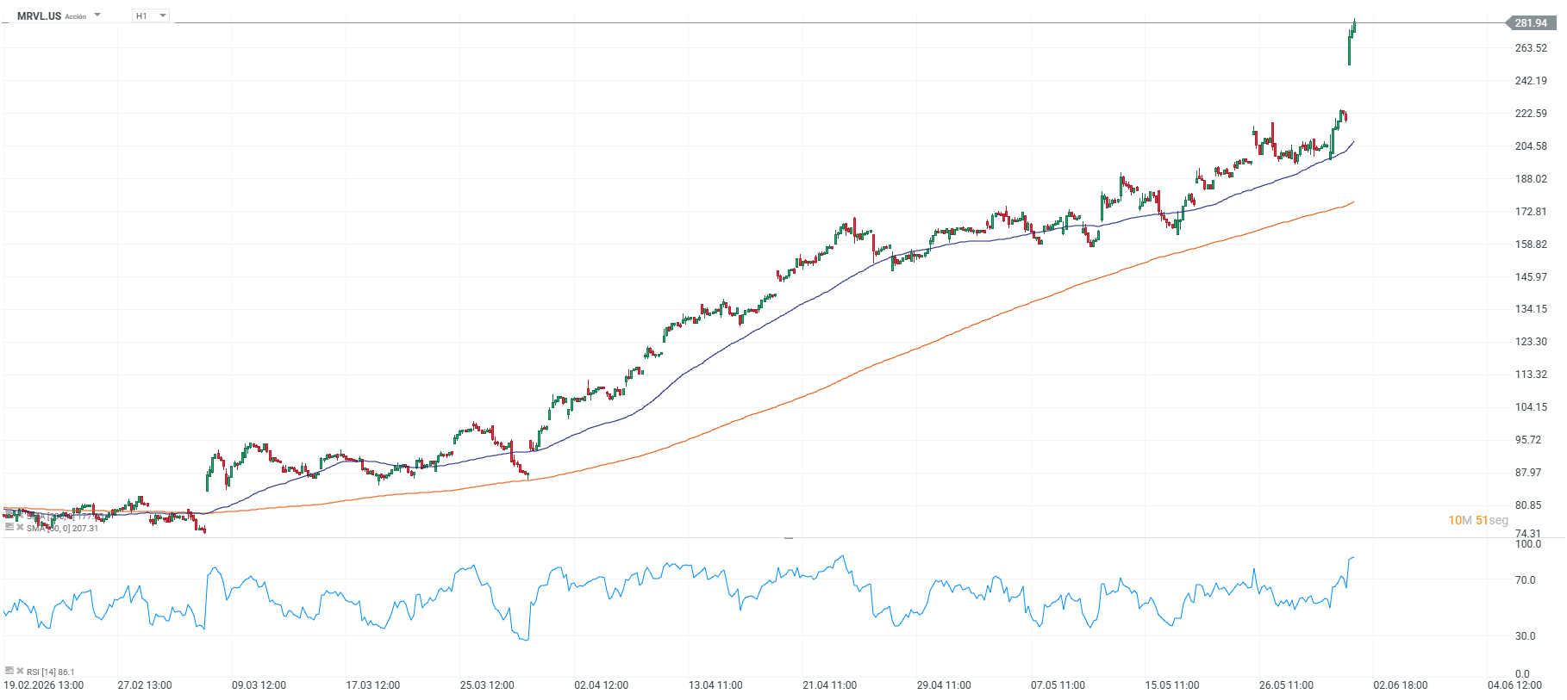This screenshot has width=1567, height=700.
Task: Remove the RSI [14] indicator
Action: pos(20,671)
